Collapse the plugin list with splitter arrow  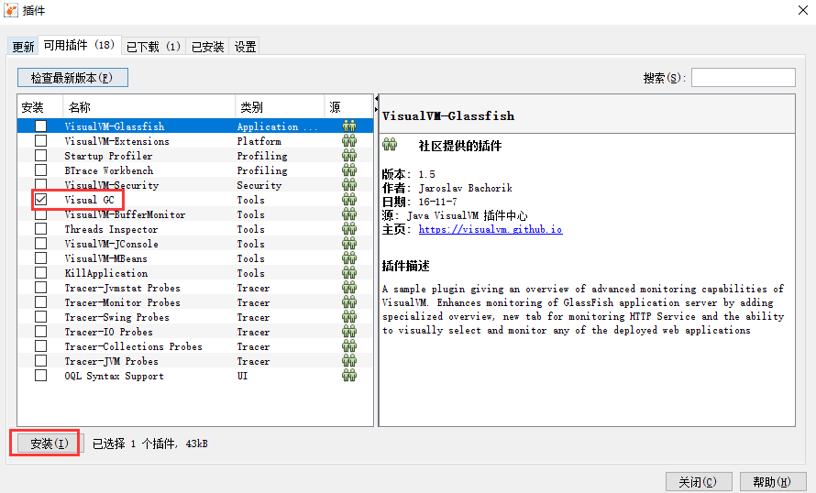point(376,98)
